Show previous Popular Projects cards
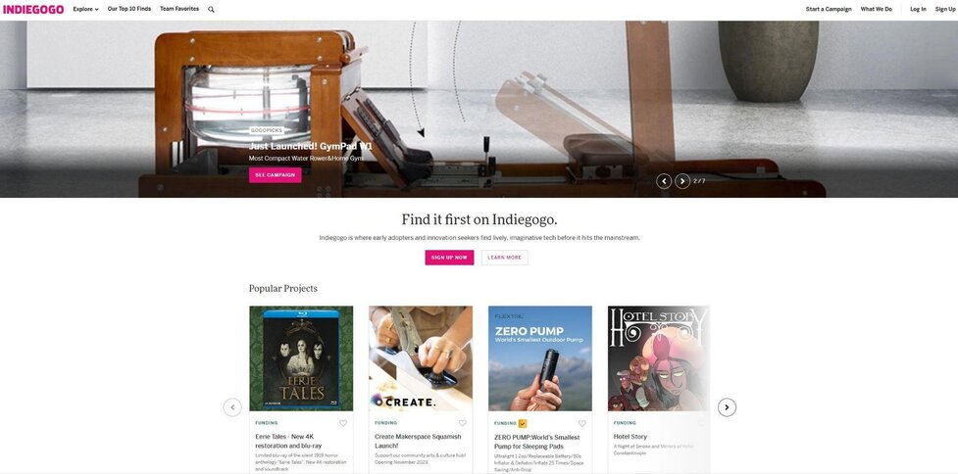The width and height of the screenshot is (958, 474). coord(232,407)
